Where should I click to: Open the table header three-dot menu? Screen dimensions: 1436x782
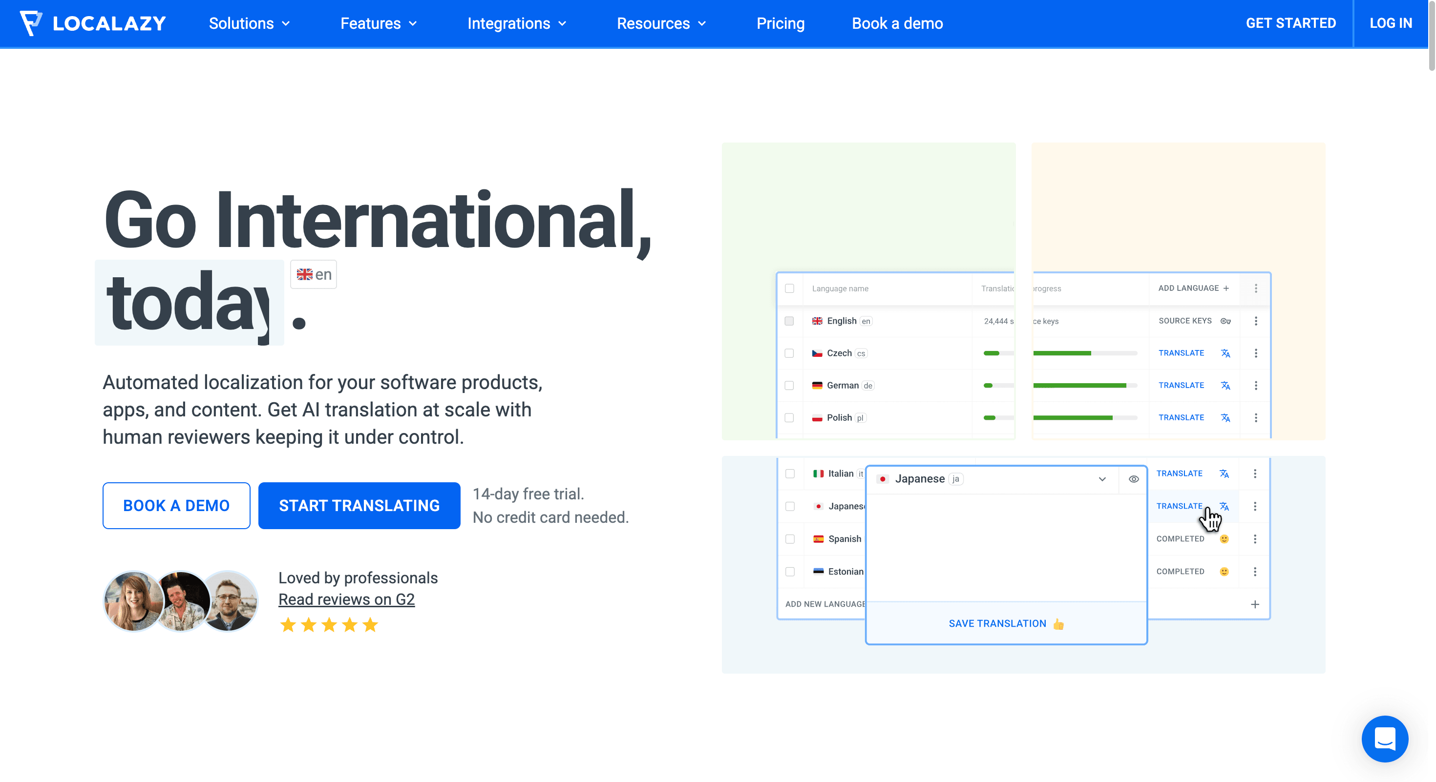1256,288
